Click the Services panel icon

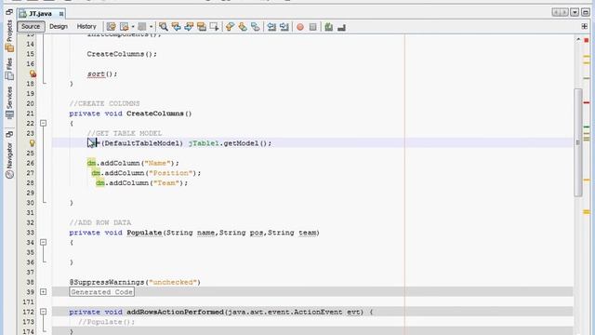tap(9, 114)
